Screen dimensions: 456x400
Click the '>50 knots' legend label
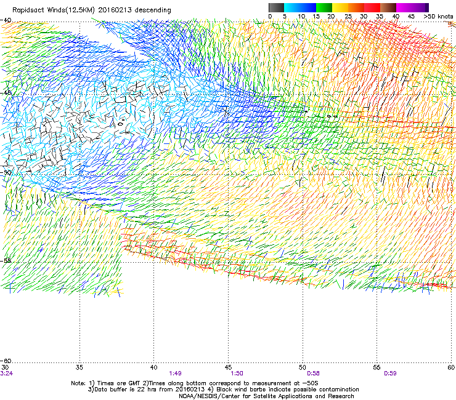click(438, 17)
